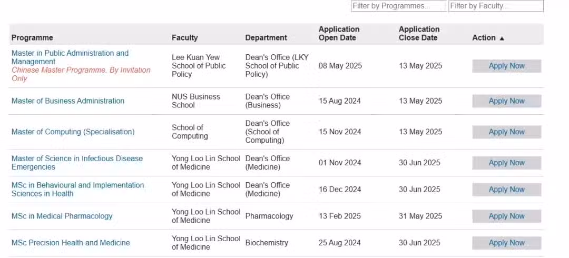Apply Now for MSc in Medical Pharmacology
The width and height of the screenshot is (569, 258).
point(507,216)
